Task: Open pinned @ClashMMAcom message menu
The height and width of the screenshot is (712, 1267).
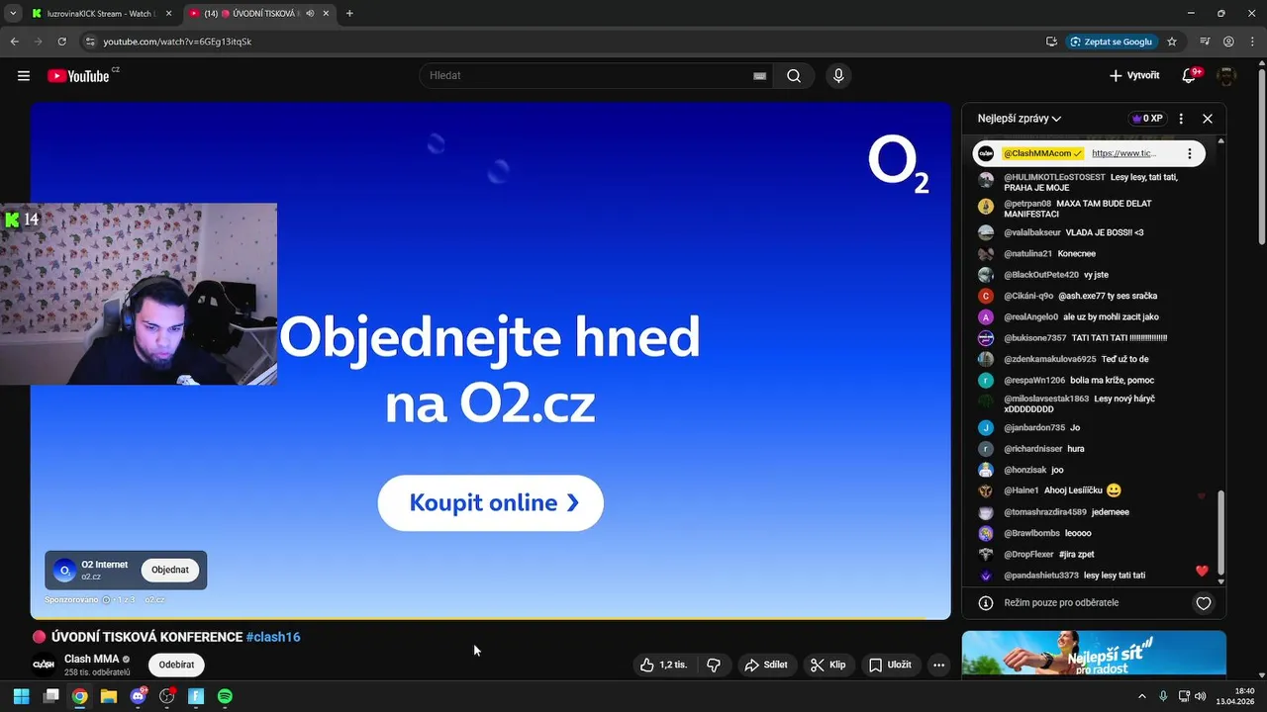Action: pyautogui.click(x=1190, y=153)
